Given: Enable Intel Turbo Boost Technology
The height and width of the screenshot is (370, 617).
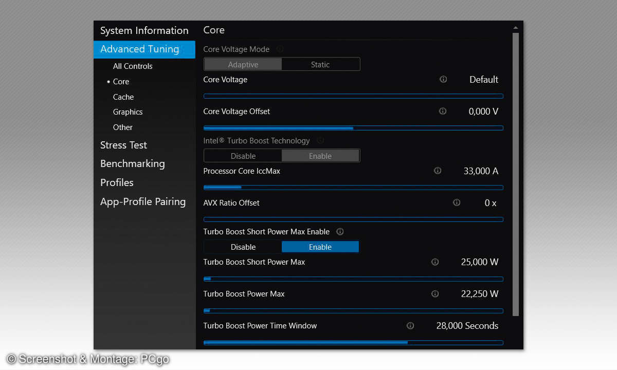Looking at the screenshot, I should pyautogui.click(x=320, y=156).
